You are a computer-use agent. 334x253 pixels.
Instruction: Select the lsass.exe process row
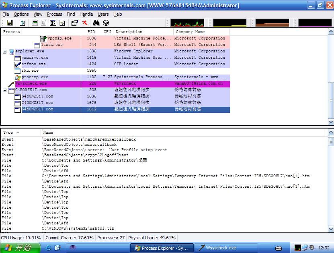(115, 45)
